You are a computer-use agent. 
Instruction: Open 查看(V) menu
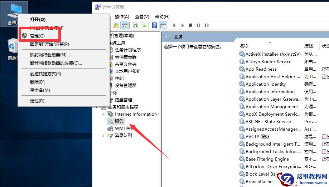point(142,17)
